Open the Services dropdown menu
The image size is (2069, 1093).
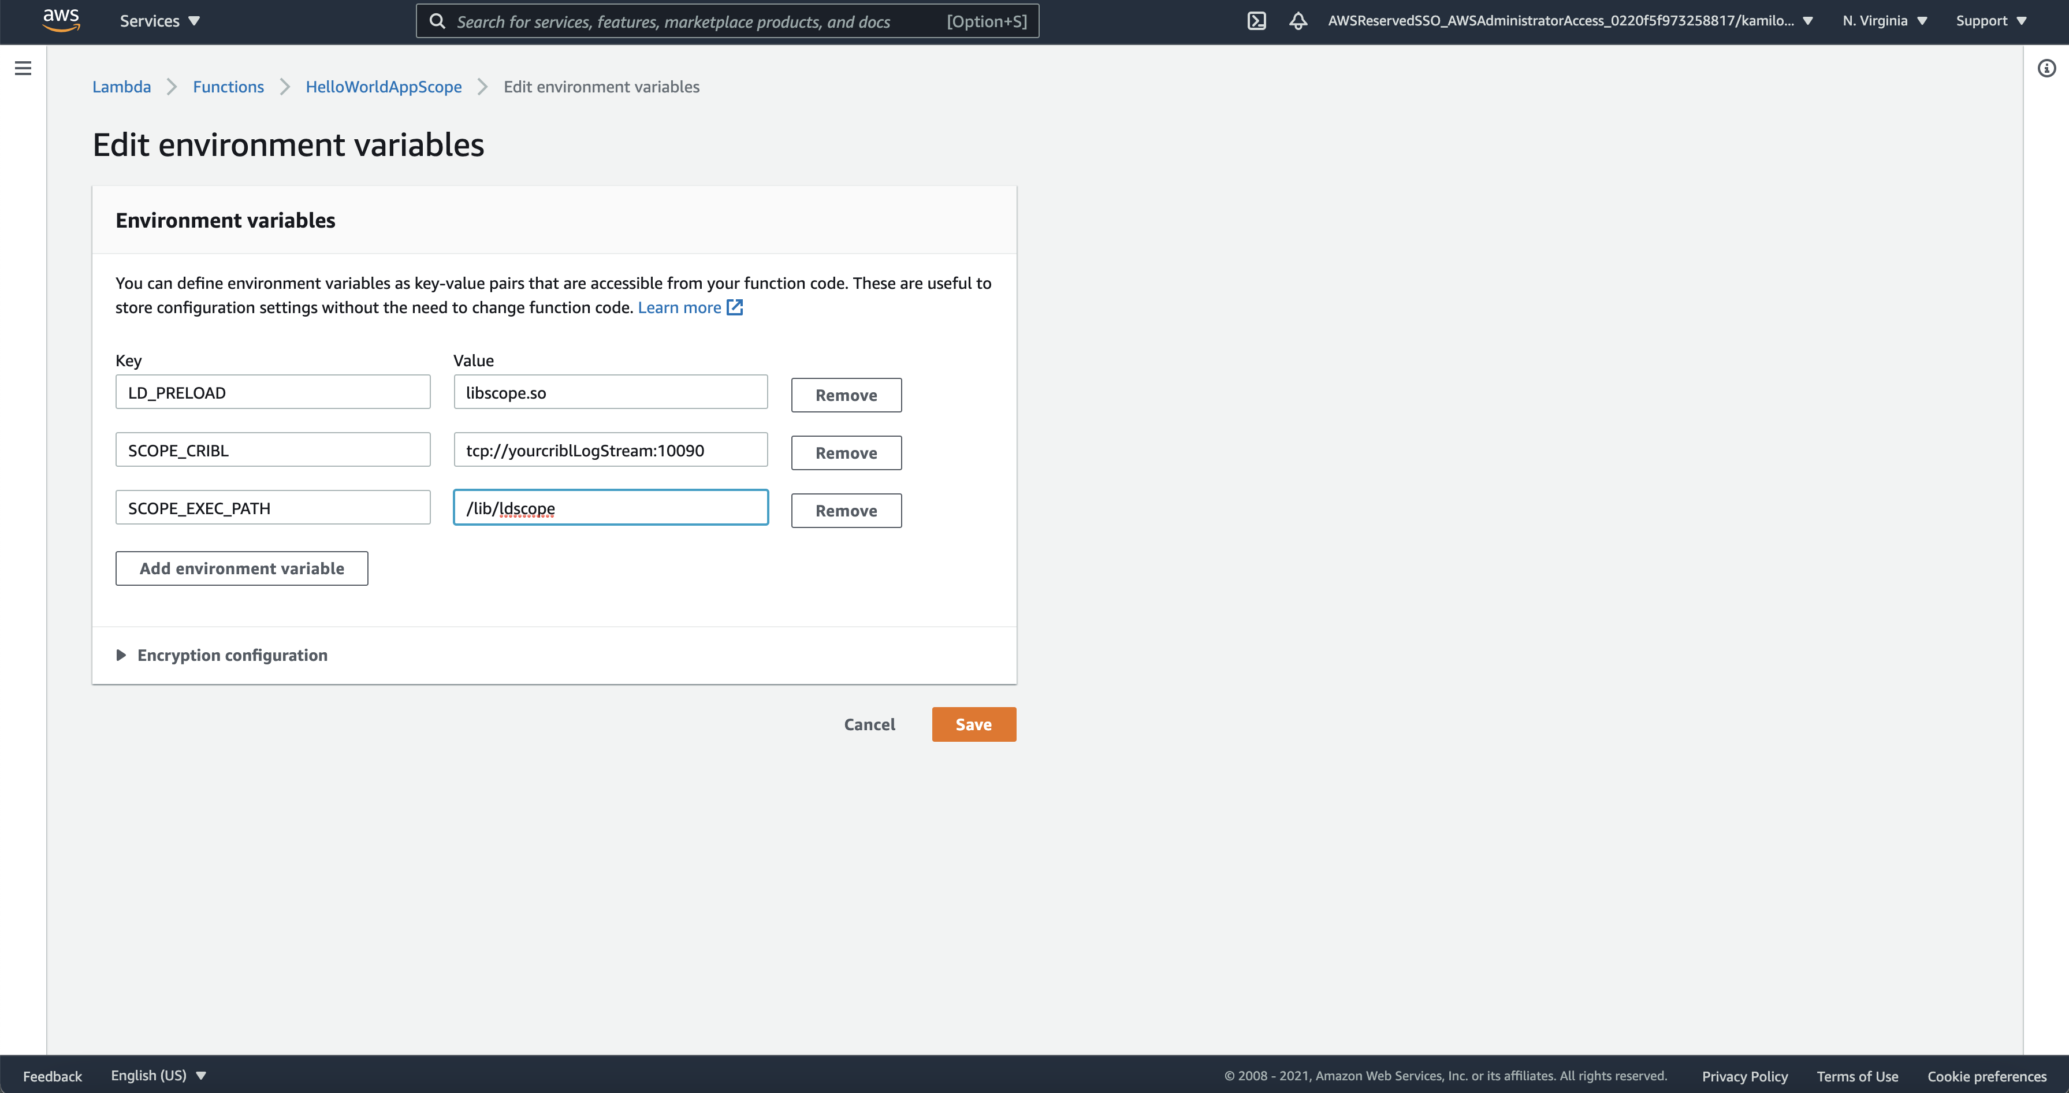(159, 21)
